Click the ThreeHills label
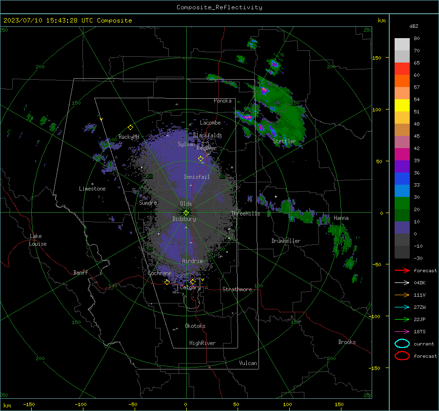This screenshot has width=439, height=411. tap(245, 214)
